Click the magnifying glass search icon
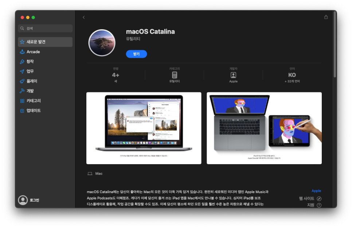The width and height of the screenshot is (352, 228). [22, 28]
